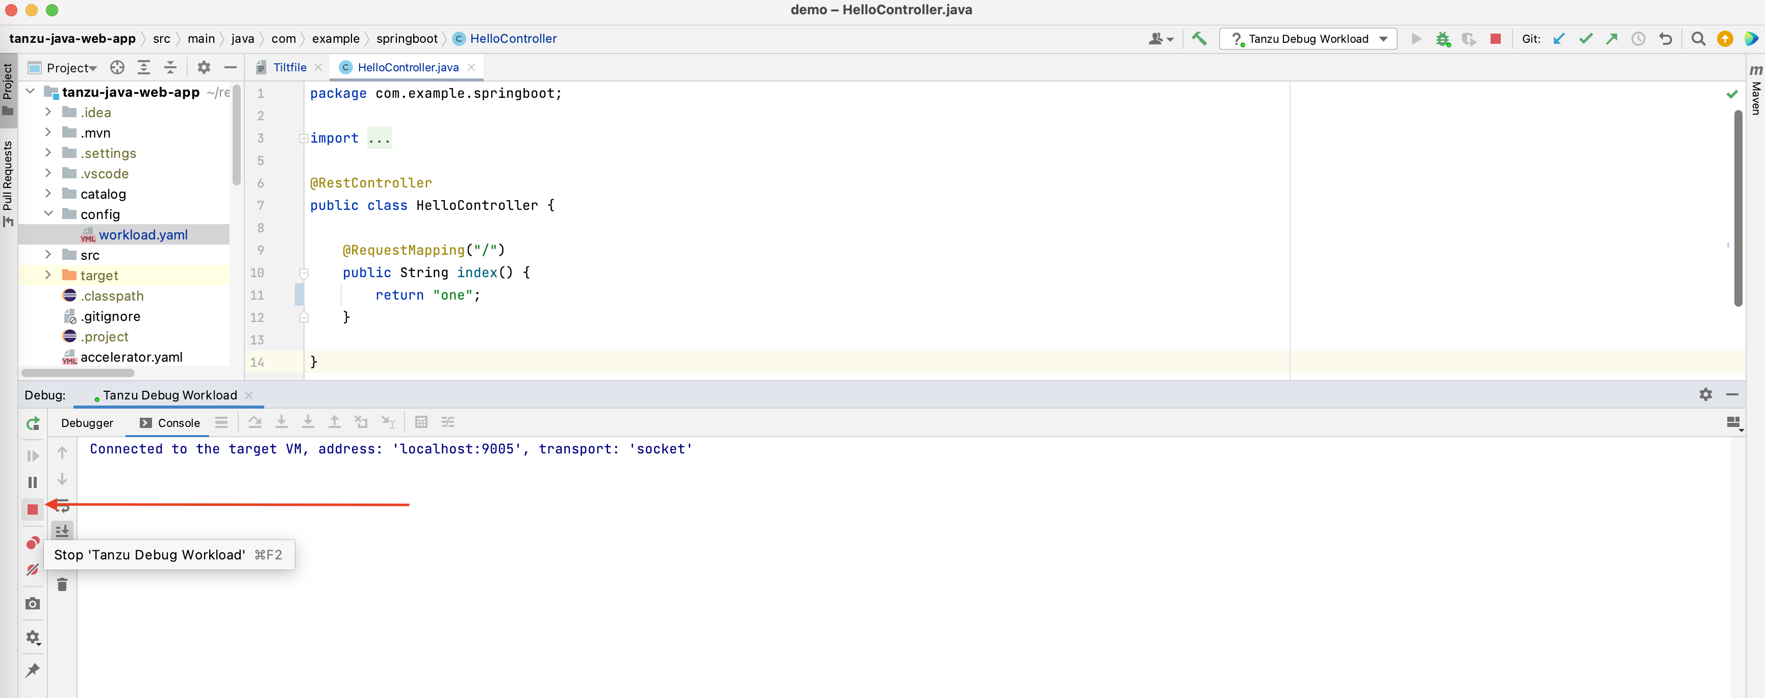Open the user account dropdown
The height and width of the screenshot is (698, 1765).
(1161, 39)
